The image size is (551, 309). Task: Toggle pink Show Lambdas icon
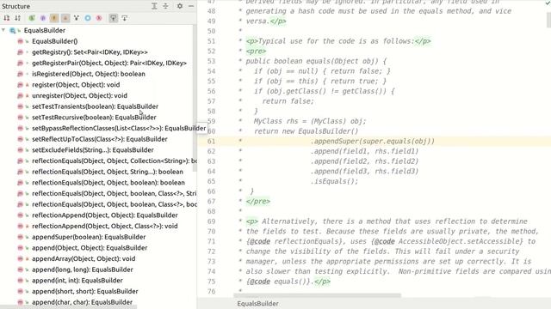point(99,18)
